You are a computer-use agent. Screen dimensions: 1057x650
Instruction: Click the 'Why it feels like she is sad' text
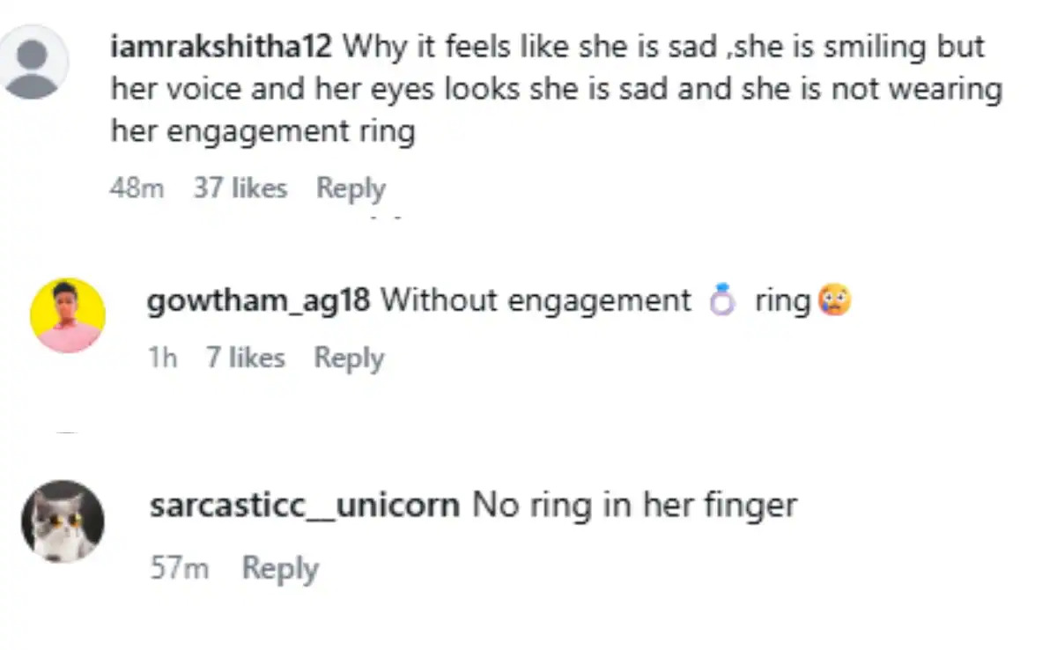[x=528, y=47]
